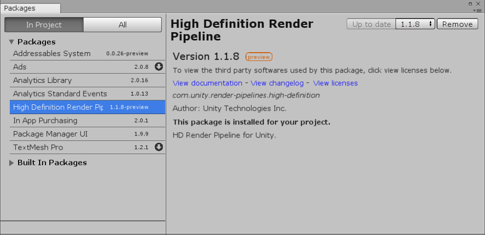
Task: Select the Packages window tab
Action: (20, 8)
